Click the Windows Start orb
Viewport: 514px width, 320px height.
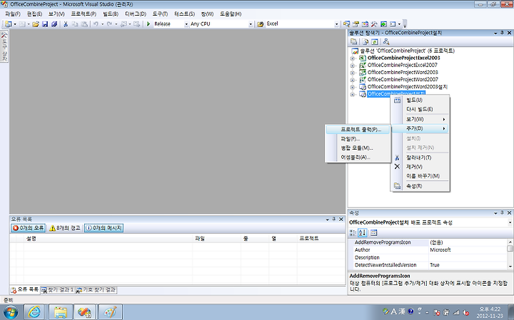pos(10,312)
